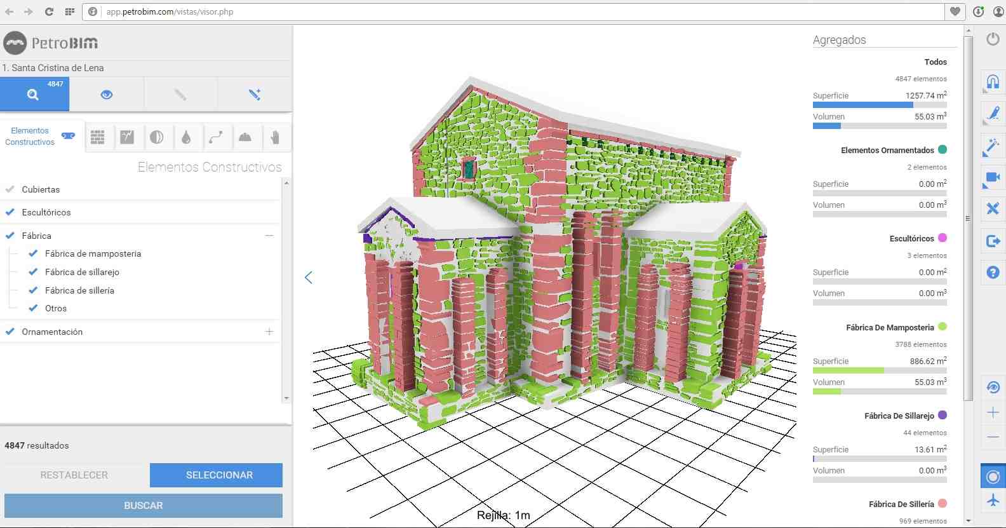Image resolution: width=1006 pixels, height=528 pixels.
Task: Toggle the Fábrica de sillería checkbox
Action: [x=33, y=290]
